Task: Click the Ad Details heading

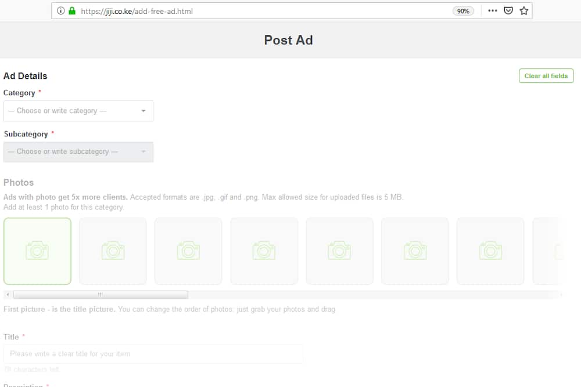Action: click(25, 76)
